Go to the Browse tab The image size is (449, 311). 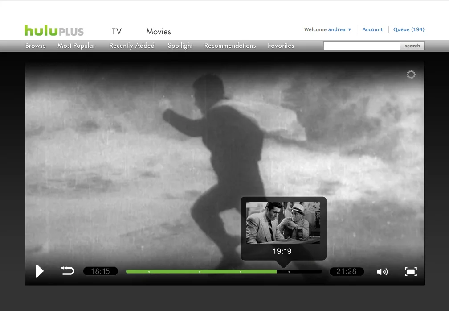[36, 46]
